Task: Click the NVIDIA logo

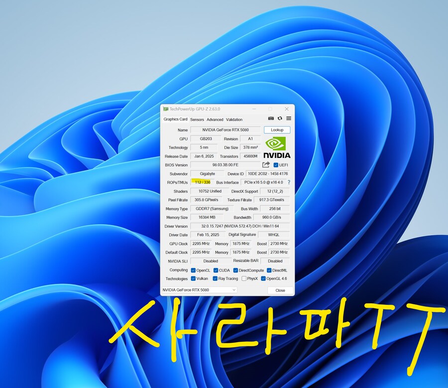Action: [x=275, y=146]
